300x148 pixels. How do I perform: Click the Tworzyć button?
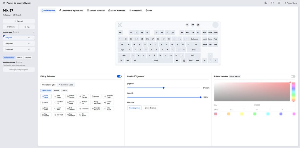(19, 21)
